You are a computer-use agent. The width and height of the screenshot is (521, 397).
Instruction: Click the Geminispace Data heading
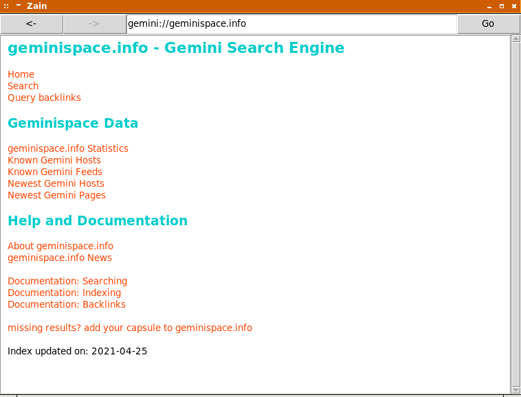pos(73,123)
